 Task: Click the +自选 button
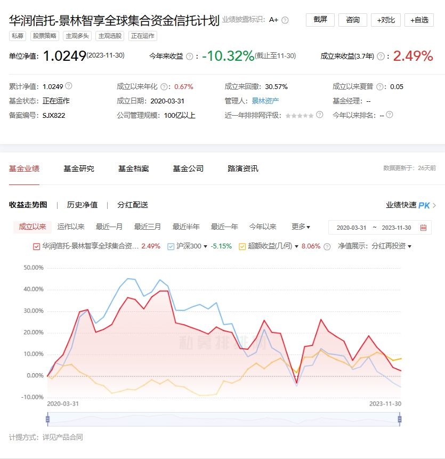[x=419, y=20]
